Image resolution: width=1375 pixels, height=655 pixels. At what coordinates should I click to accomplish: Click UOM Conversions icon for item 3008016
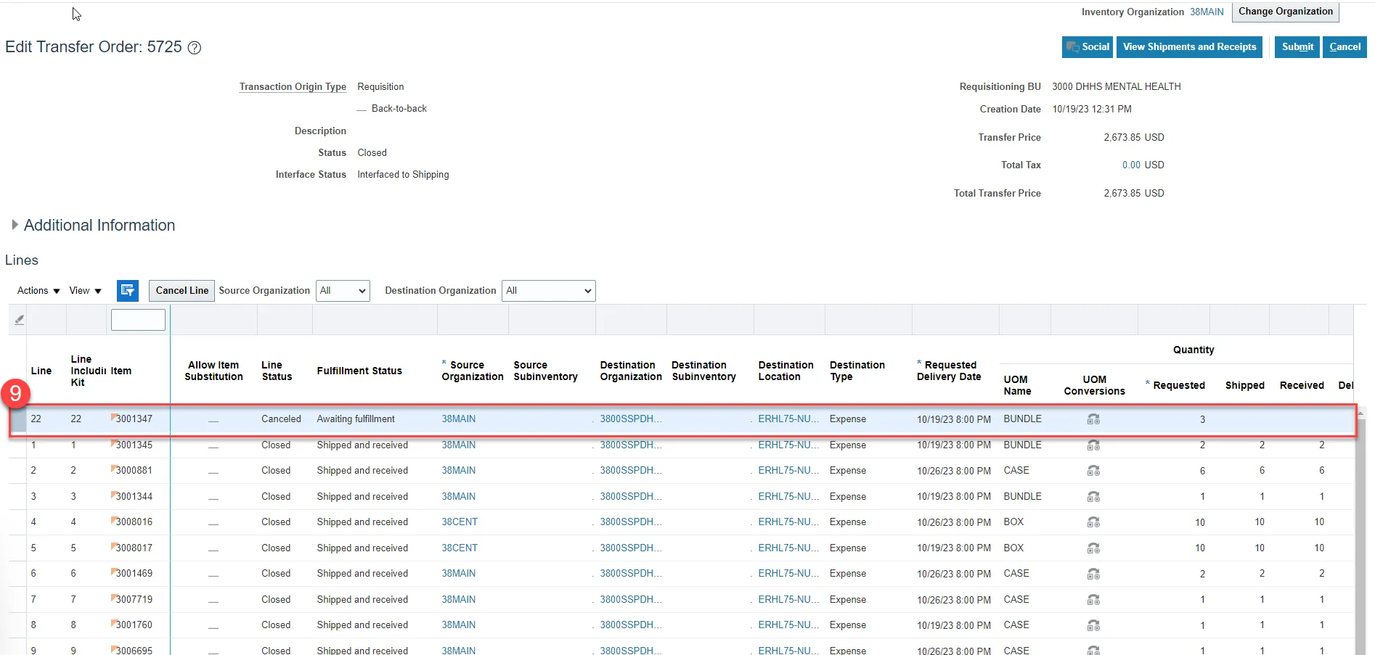1093,522
